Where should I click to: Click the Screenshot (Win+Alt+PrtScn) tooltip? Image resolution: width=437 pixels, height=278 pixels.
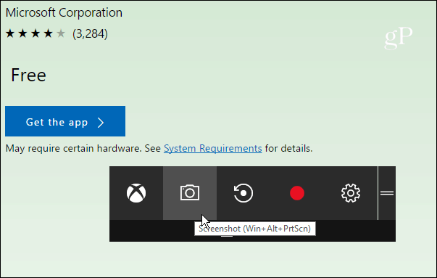pos(255,229)
